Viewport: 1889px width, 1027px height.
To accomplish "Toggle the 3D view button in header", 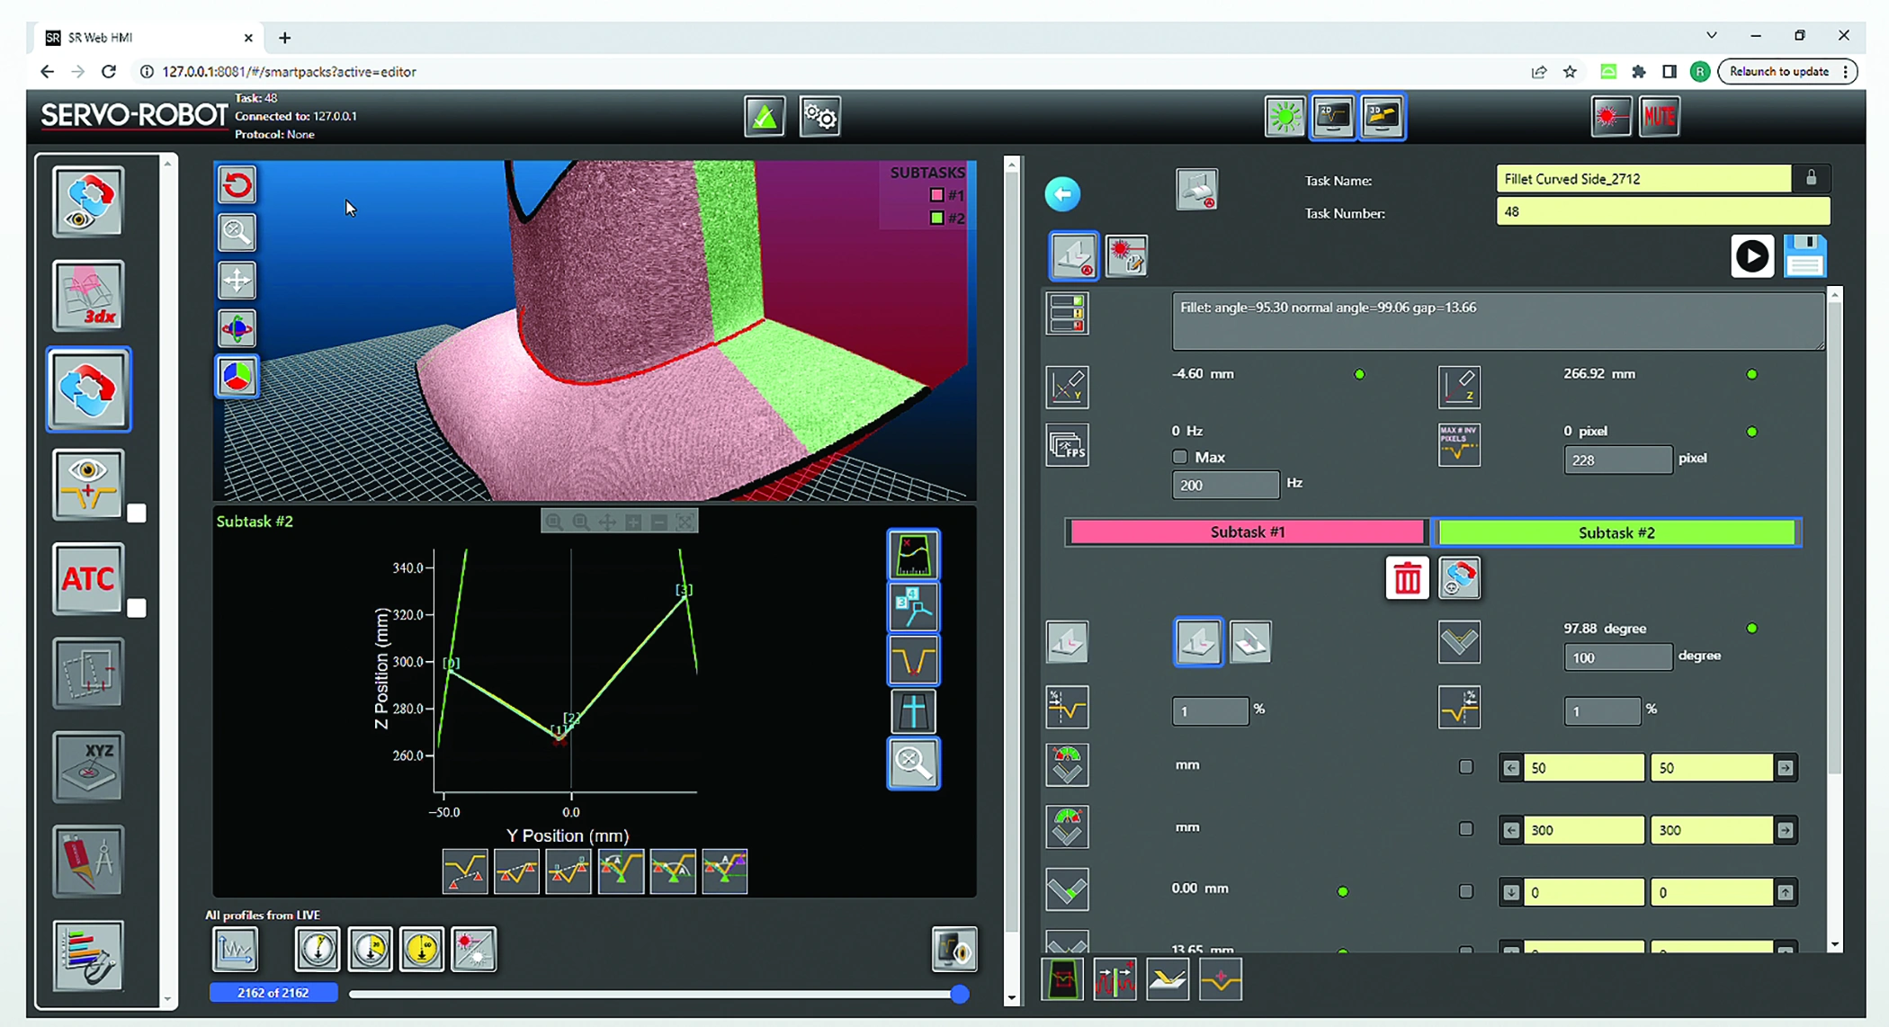I will click(x=1383, y=117).
